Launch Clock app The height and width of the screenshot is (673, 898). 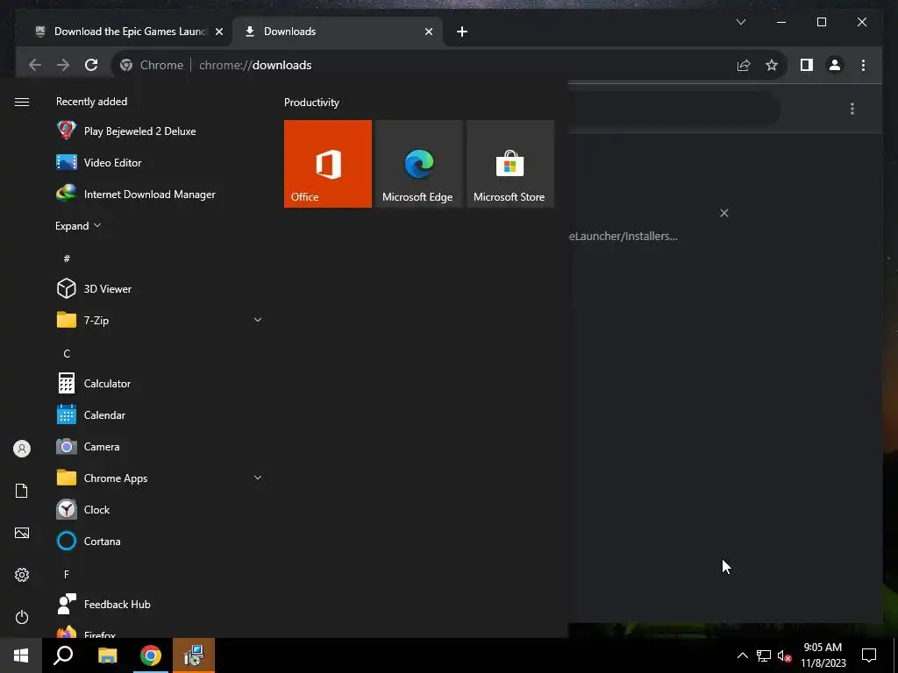(x=160, y=509)
